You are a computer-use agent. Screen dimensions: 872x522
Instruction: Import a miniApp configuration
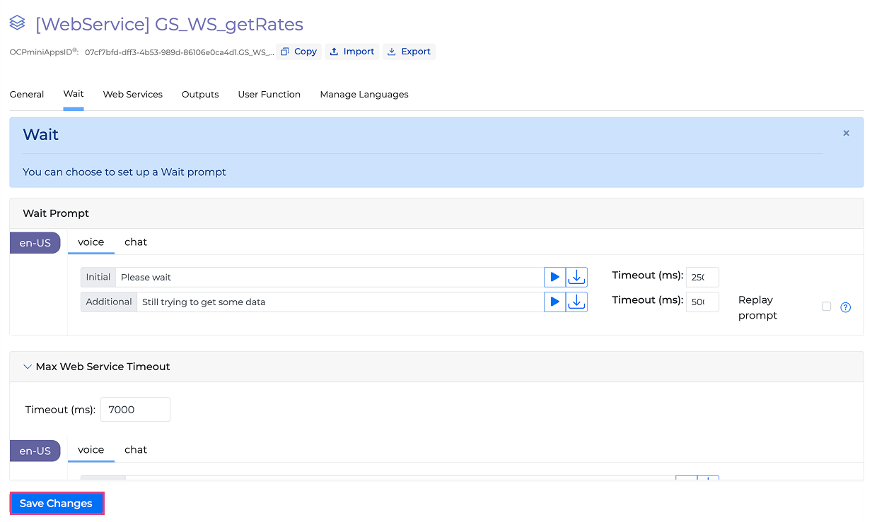click(351, 52)
